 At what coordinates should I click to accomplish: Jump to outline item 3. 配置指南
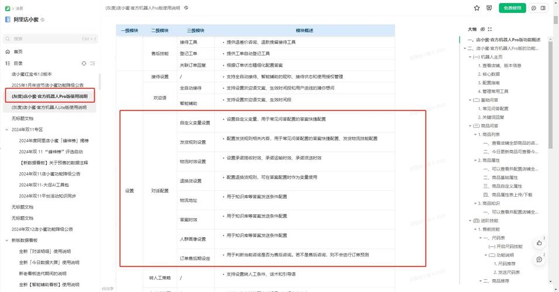[x=489, y=83]
